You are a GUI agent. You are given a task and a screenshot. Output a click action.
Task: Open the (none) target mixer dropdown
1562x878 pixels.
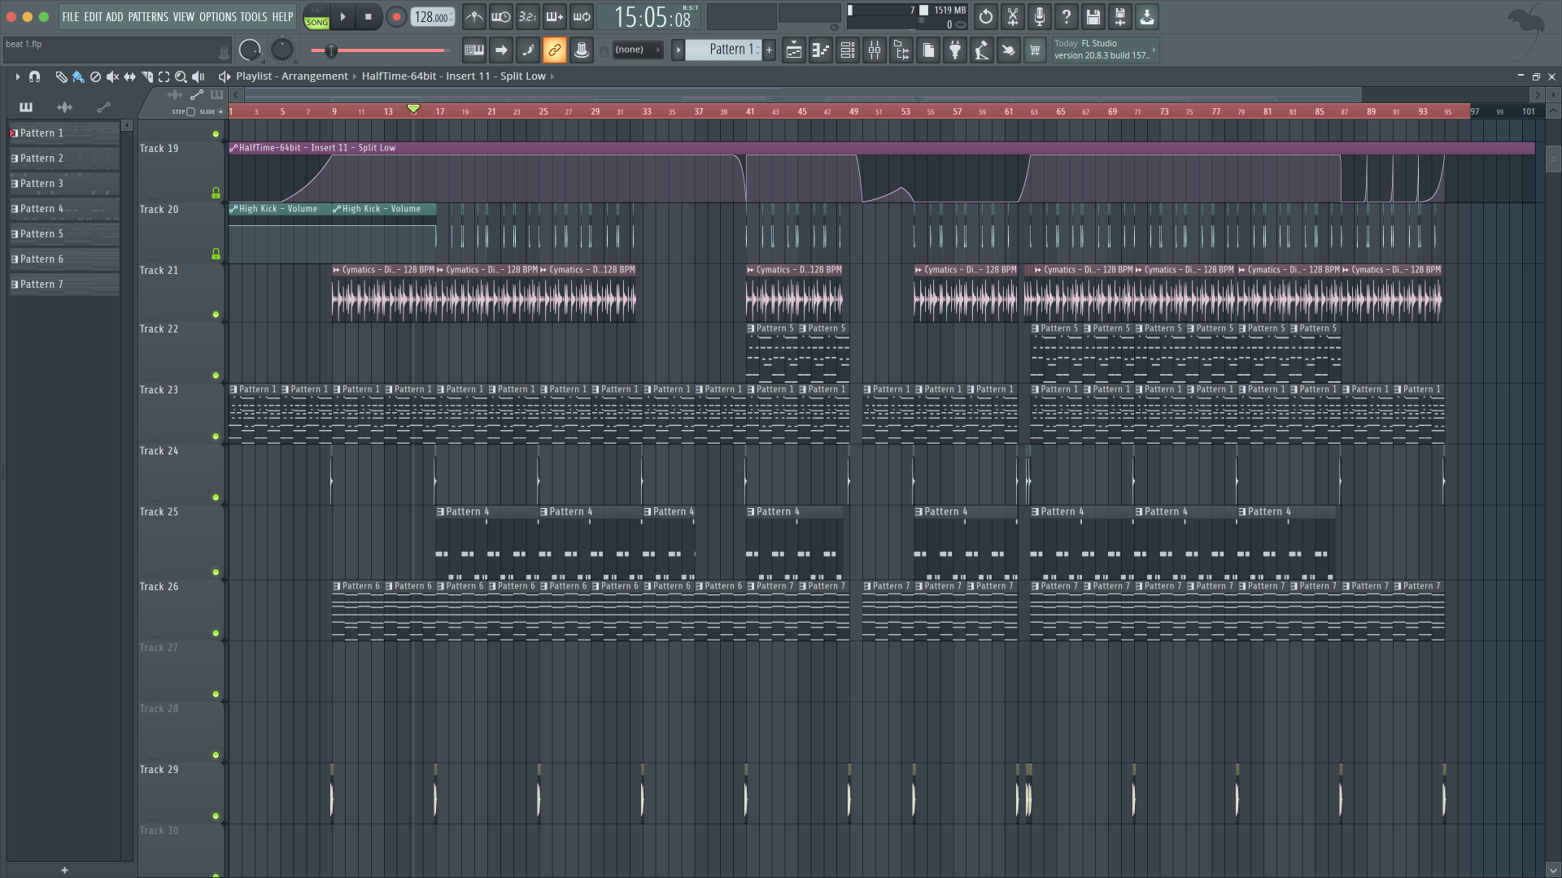pyautogui.click(x=638, y=50)
